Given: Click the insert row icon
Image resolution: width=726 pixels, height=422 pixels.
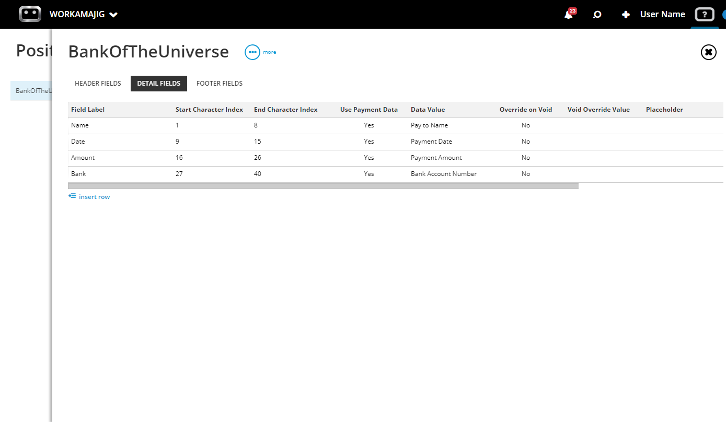Looking at the screenshot, I should tap(72, 196).
